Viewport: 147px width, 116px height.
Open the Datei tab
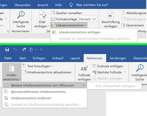pyautogui.click(x=8, y=58)
